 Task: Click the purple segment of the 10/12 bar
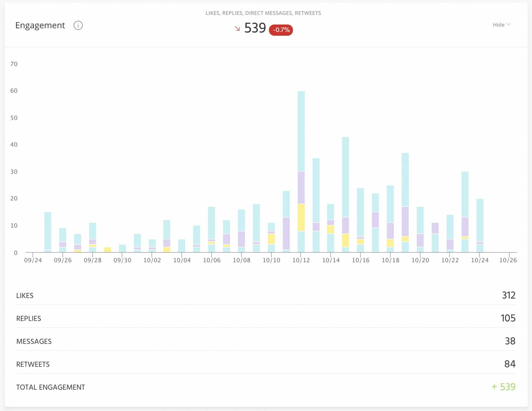tap(301, 188)
